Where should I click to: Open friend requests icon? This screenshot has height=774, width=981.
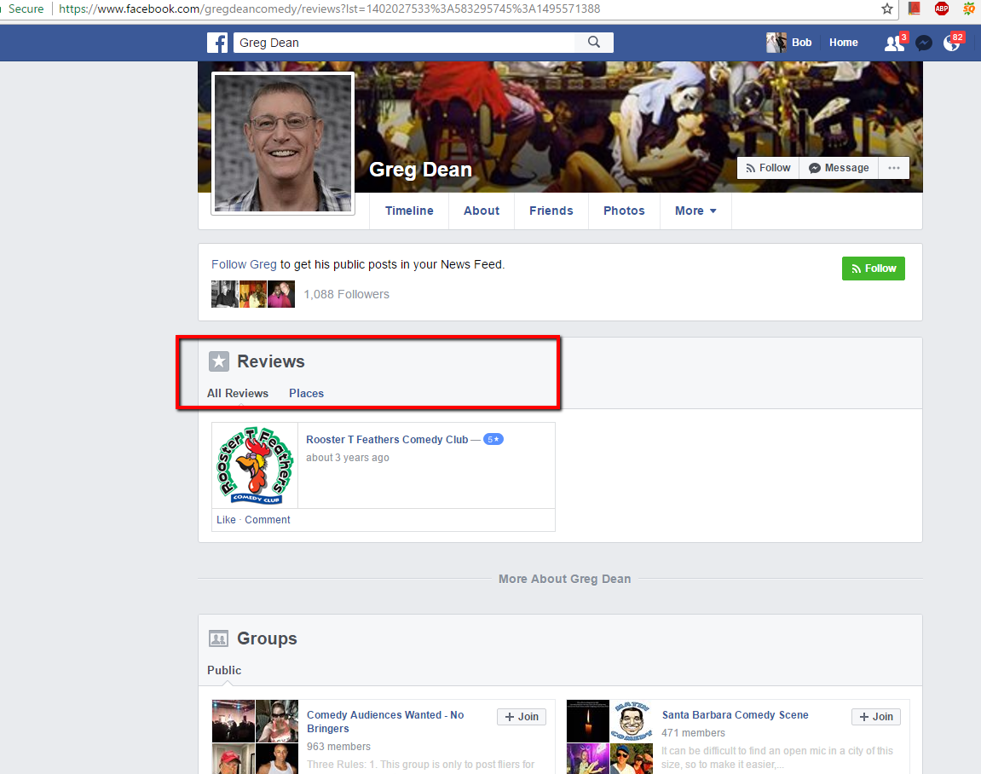click(894, 43)
